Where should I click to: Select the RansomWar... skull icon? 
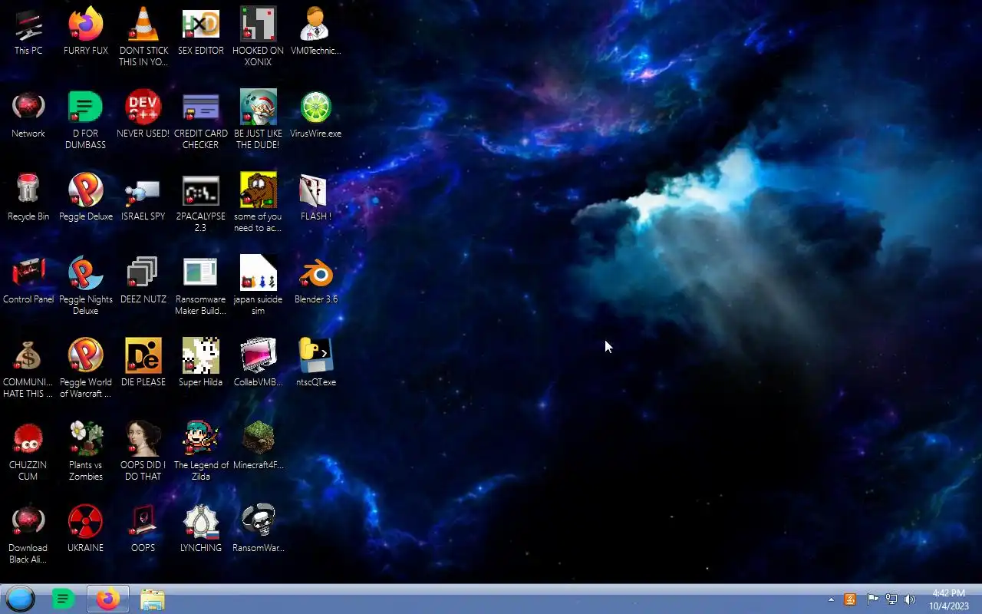(258, 530)
